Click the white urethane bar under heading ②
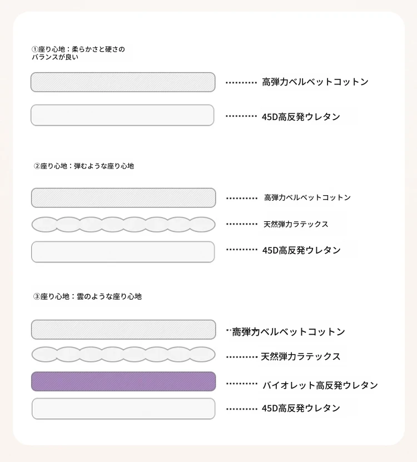The height and width of the screenshot is (462, 417). 123,252
